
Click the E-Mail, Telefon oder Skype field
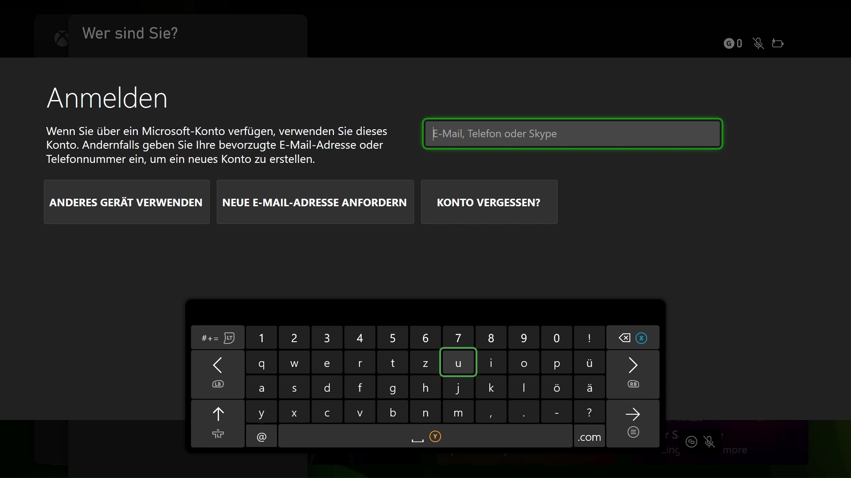coord(572,134)
